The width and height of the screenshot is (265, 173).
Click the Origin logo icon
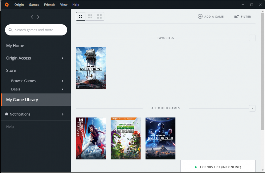tap(7, 5)
